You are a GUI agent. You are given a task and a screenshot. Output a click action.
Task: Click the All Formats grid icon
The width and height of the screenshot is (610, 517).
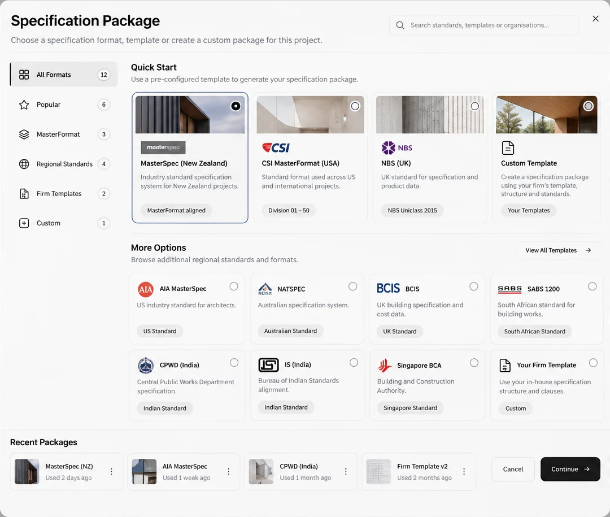click(24, 75)
